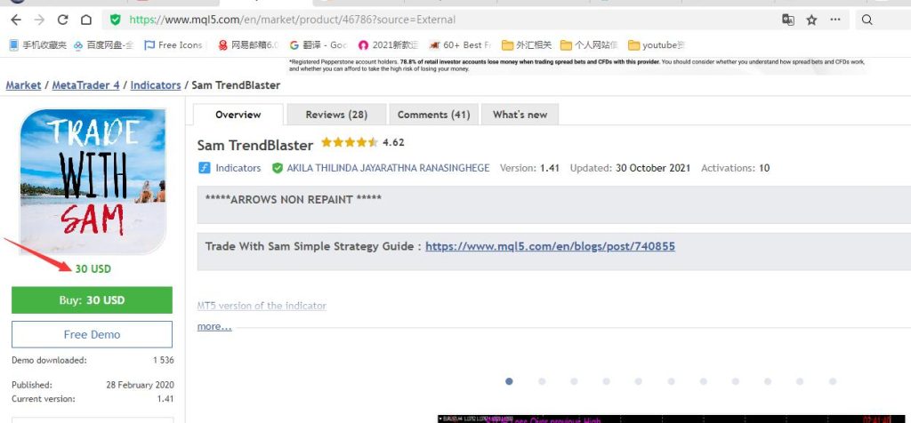This screenshot has width=911, height=423.
Task: Click the green security shield icon
Action: 115,19
